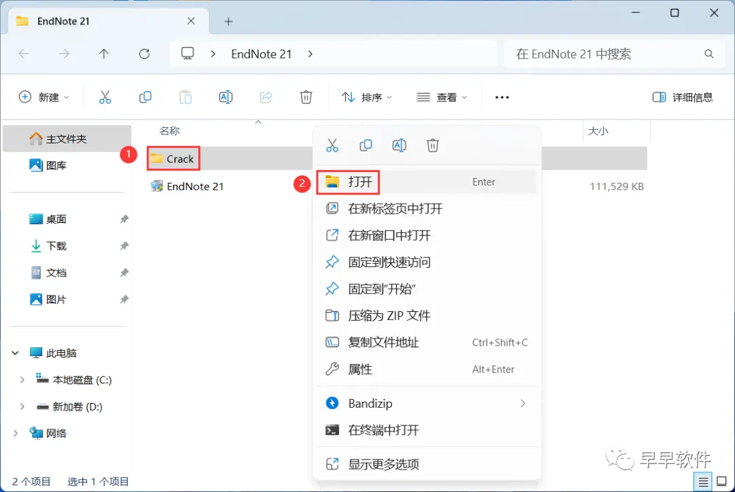Expand the 网络 tree node

pyautogui.click(x=16, y=434)
